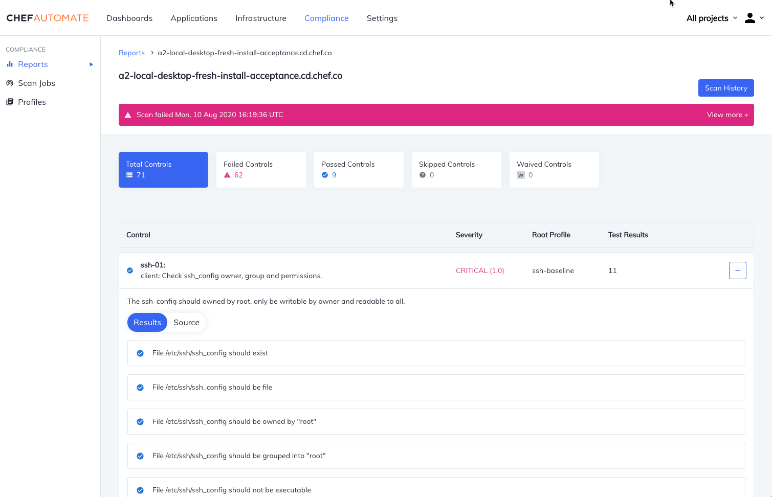Open Profiles via the sidebar profiles icon
This screenshot has width=772, height=497.
click(x=10, y=102)
